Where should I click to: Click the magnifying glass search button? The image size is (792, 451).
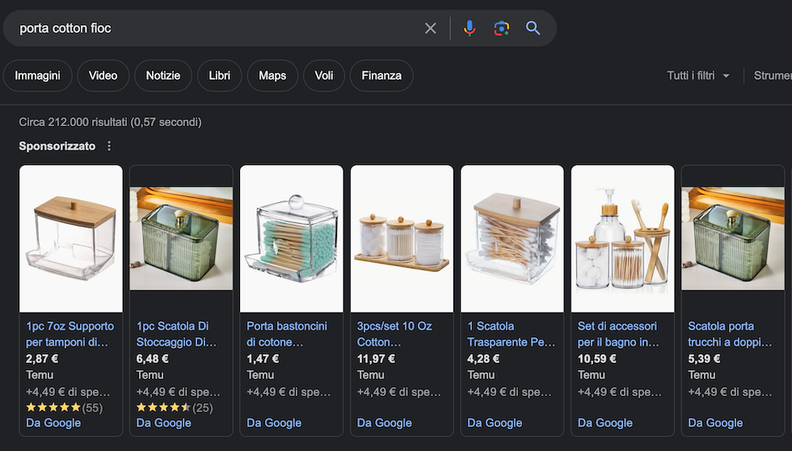[x=533, y=28]
